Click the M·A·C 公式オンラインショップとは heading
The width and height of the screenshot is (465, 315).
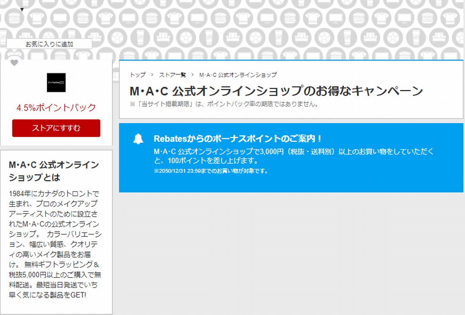pos(54,171)
